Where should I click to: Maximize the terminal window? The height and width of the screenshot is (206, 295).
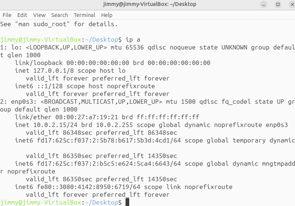[x=278, y=4]
